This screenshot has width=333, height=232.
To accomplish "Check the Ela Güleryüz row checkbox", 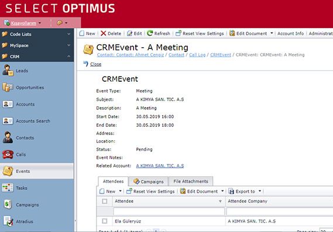I will [x=105, y=221].
